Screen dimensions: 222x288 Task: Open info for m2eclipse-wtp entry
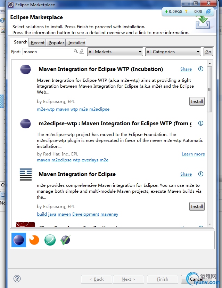pyautogui.click(x=201, y=123)
